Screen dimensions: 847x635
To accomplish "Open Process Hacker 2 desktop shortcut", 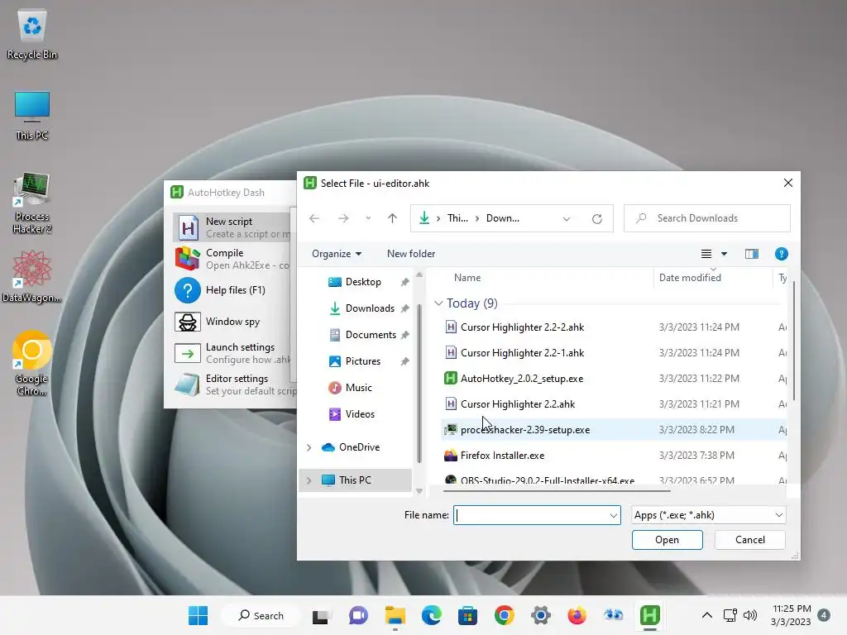I will (32, 203).
